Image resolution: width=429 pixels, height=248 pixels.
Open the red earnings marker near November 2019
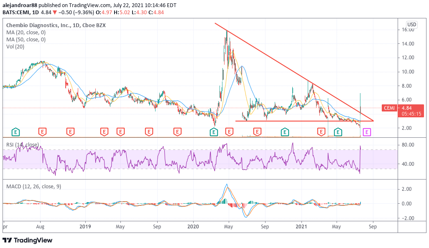tap(177, 132)
